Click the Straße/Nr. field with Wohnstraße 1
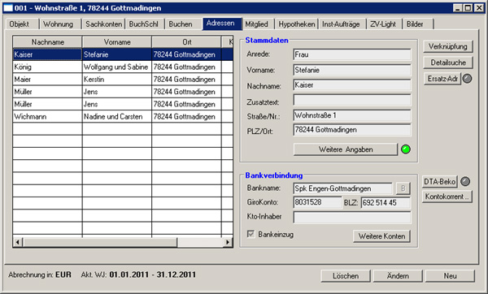 click(x=352, y=115)
